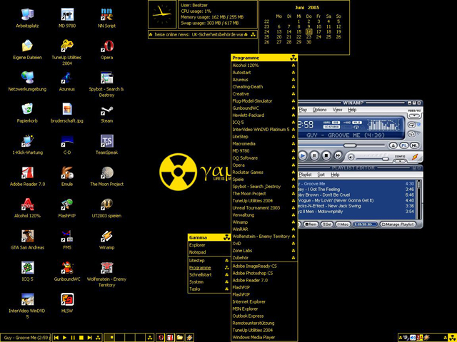
Task: Mute audio with the Winamp speaker button
Action: coord(351,157)
